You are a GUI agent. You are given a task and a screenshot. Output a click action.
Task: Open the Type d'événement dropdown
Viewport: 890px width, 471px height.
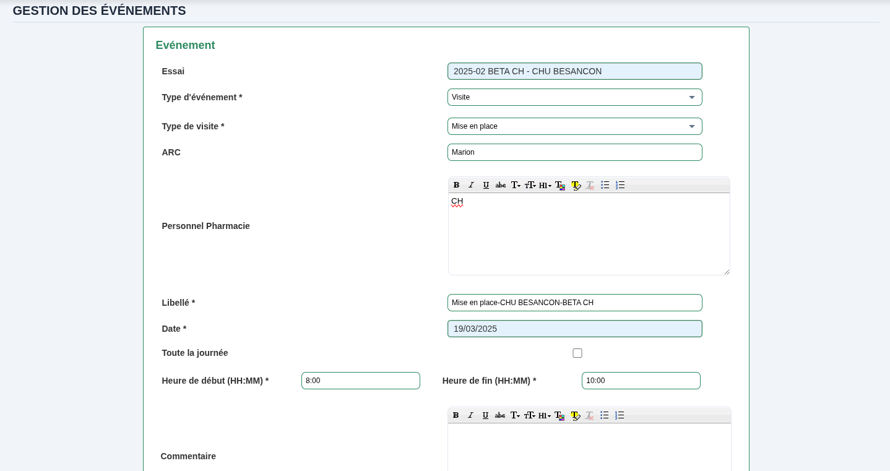click(x=574, y=97)
